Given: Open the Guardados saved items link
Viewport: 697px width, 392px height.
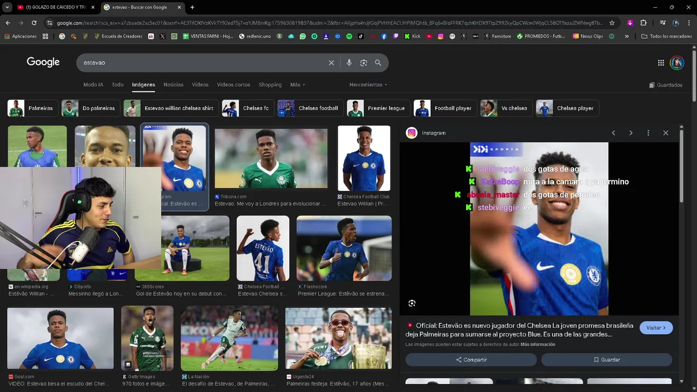Looking at the screenshot, I should pyautogui.click(x=666, y=85).
